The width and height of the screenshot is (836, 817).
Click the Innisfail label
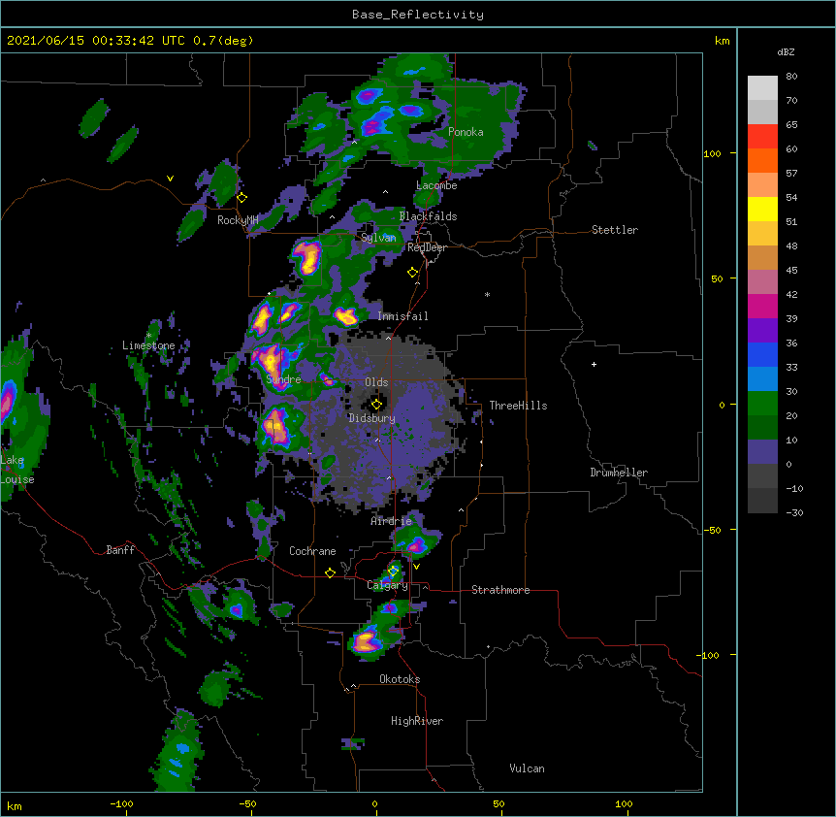pyautogui.click(x=402, y=316)
